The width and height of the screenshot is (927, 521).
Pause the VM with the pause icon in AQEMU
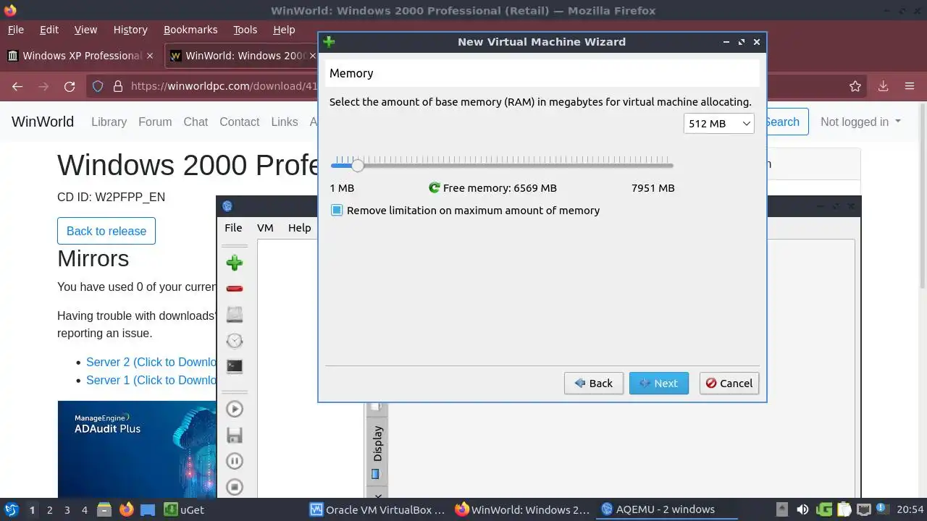click(x=234, y=461)
